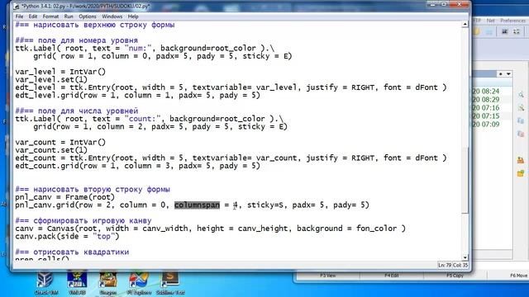Image resolution: width=529 pixels, height=297 pixels.
Task: Click the second sidebar icon below the magnifier
Action: (x=521, y=108)
